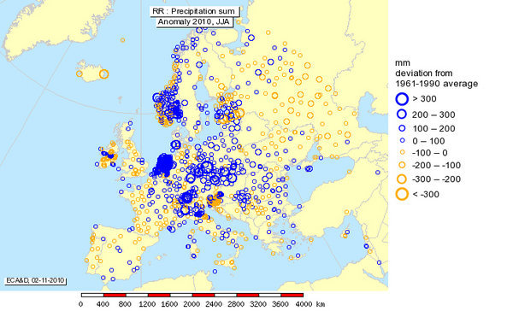513x311 pixels.
Task: Click the 'RR : Precipitation sum' title box
Action: coord(194,11)
